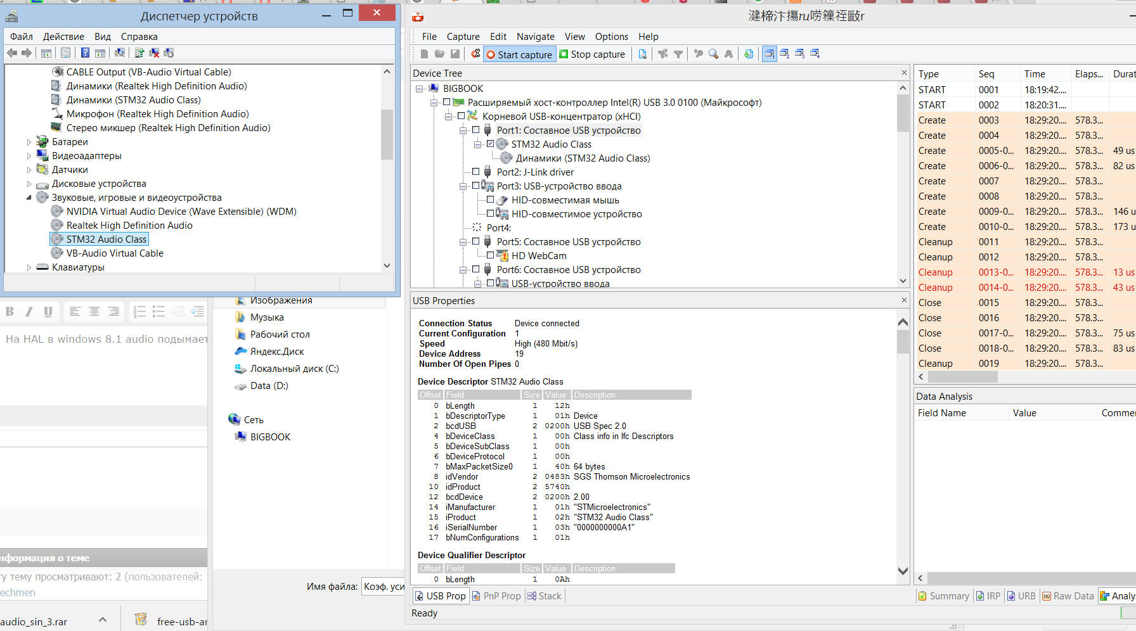Image resolution: width=1136 pixels, height=631 pixels.
Task: Collapse the BIGBOOK root in Device Tree
Action: click(x=419, y=89)
